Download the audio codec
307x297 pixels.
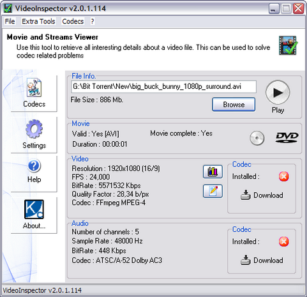click(x=262, y=260)
